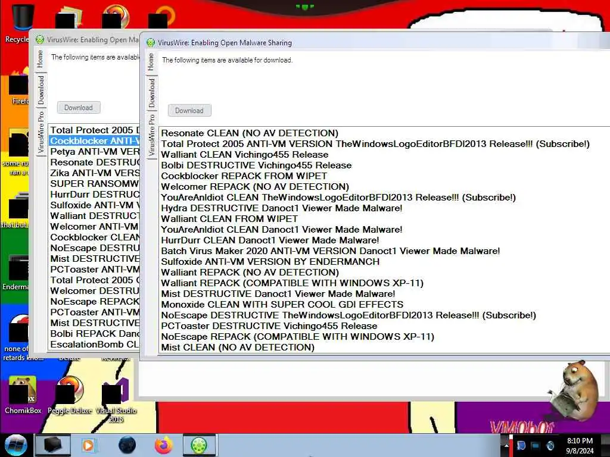The width and height of the screenshot is (610, 457).
Task: Select Sulfoxide ANTI-VM VERSION BY ENDERMANCH
Action: 270,262
